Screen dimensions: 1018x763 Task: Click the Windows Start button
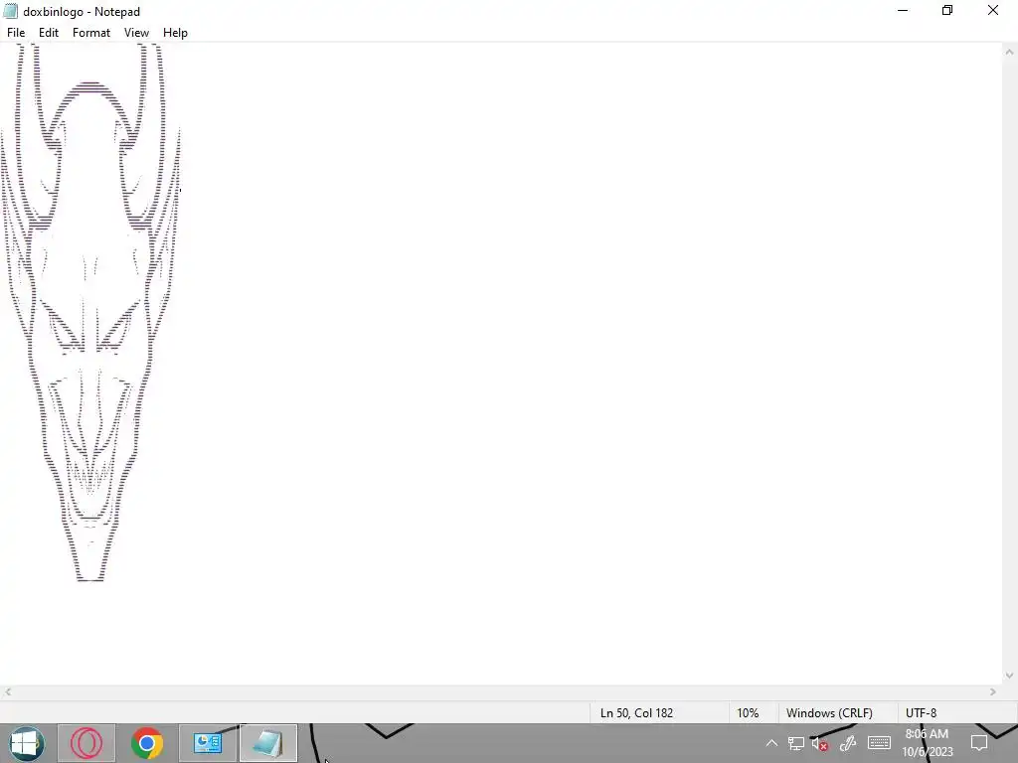[26, 743]
